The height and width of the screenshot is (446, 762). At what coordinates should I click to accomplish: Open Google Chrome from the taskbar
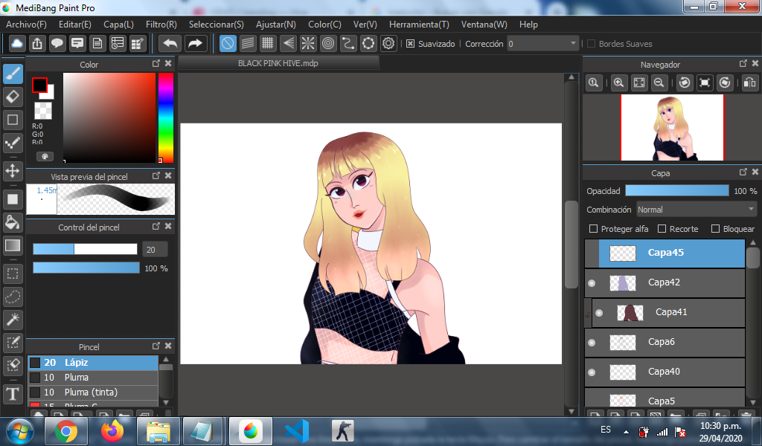66,431
